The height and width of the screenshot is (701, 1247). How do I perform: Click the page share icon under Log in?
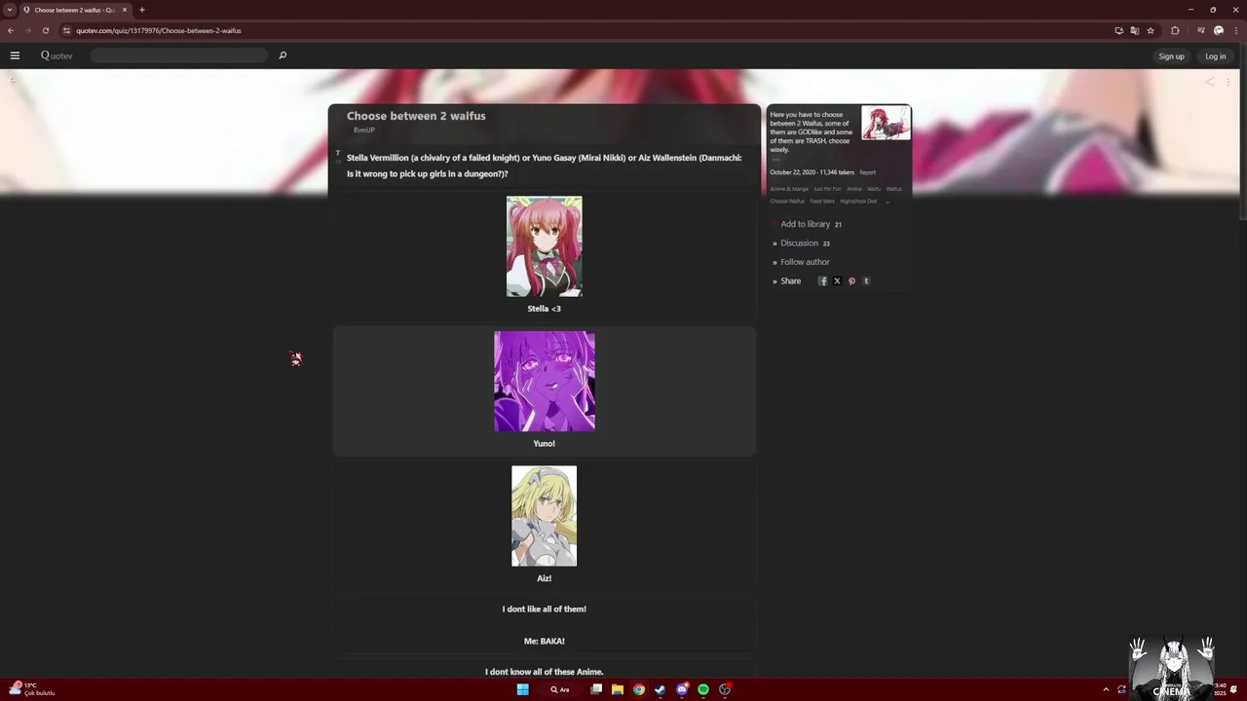pos(1210,82)
